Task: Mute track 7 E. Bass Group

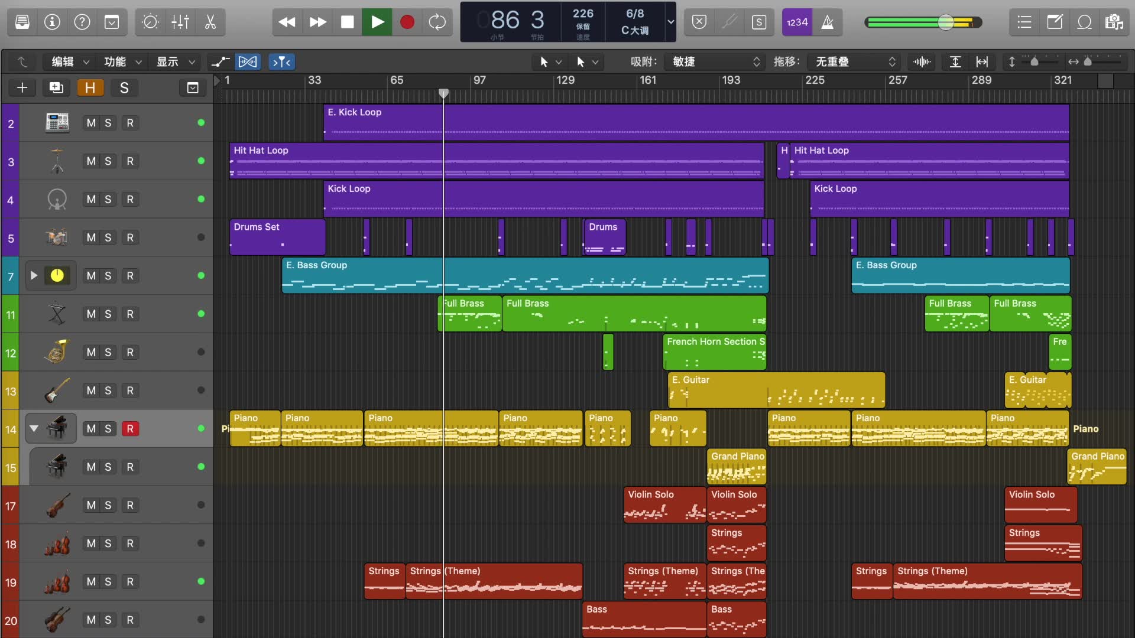Action: (x=90, y=275)
